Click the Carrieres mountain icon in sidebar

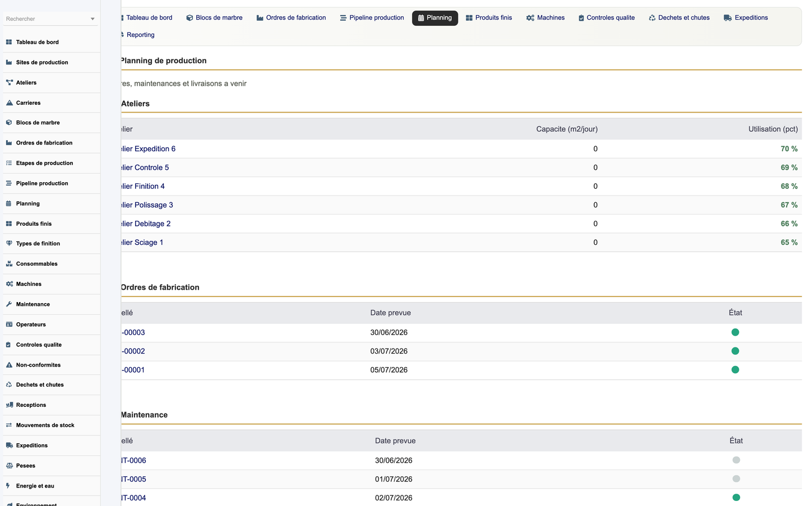point(9,103)
